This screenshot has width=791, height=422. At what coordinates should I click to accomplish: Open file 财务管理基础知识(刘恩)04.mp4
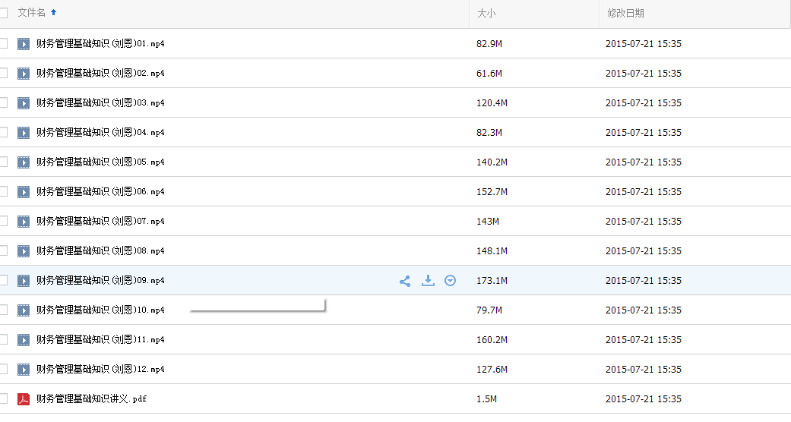click(x=100, y=133)
